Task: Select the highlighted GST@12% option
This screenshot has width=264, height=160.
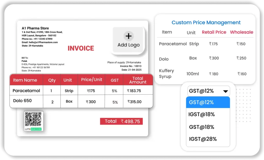Action: (x=208, y=102)
